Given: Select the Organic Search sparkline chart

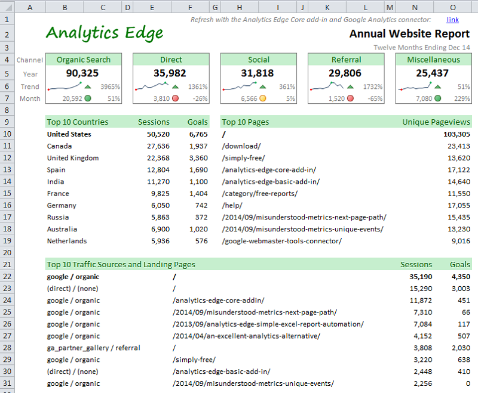Looking at the screenshot, I should tap(65, 86).
